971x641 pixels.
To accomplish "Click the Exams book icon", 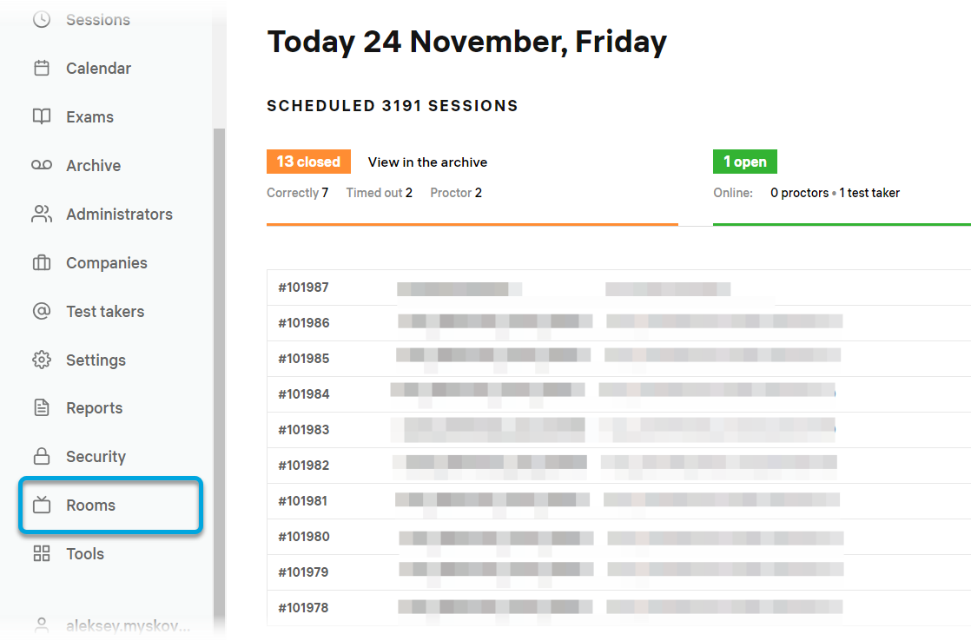I will click(42, 117).
